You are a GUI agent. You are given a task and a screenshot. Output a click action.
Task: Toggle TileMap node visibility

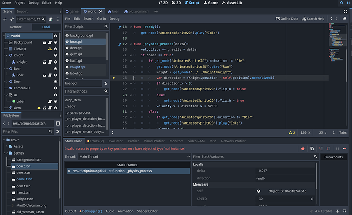55,49
